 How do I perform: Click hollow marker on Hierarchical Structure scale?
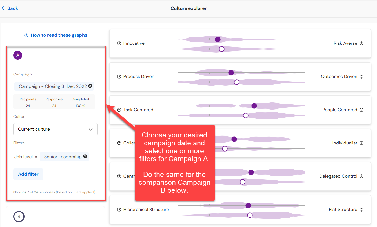pyautogui.click(x=250, y=215)
